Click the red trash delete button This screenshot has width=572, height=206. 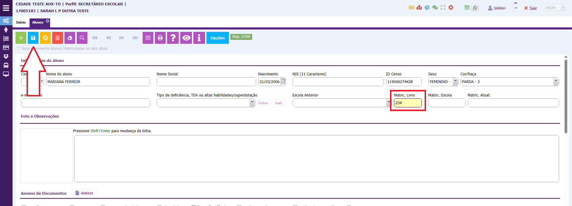click(58, 38)
